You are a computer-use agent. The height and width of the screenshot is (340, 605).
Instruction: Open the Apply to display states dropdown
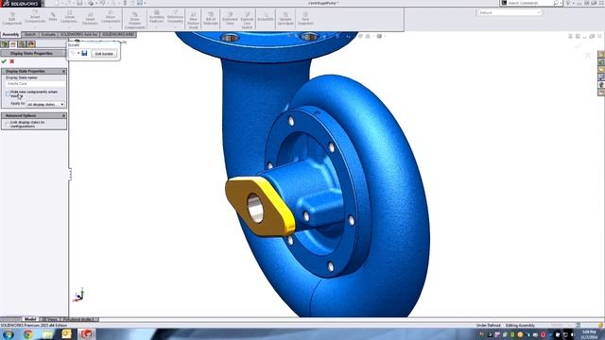[x=45, y=104]
